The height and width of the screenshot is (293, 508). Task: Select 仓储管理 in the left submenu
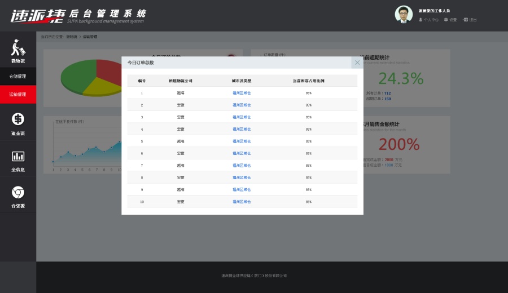pos(18,76)
